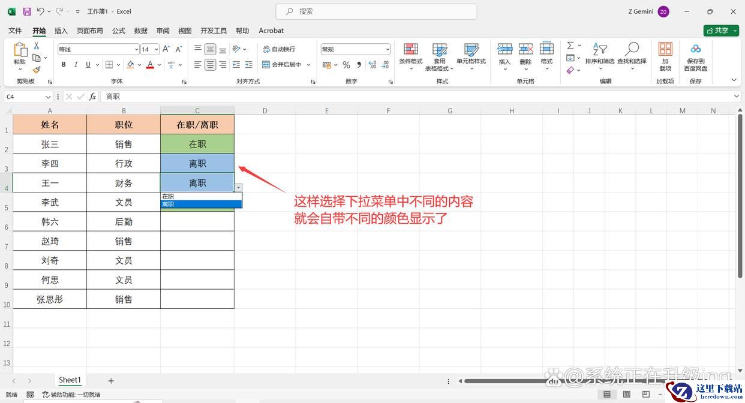Viewport: 745px width, 403px height.
Task: Click the formula bar containing 离职
Action: tap(420, 97)
